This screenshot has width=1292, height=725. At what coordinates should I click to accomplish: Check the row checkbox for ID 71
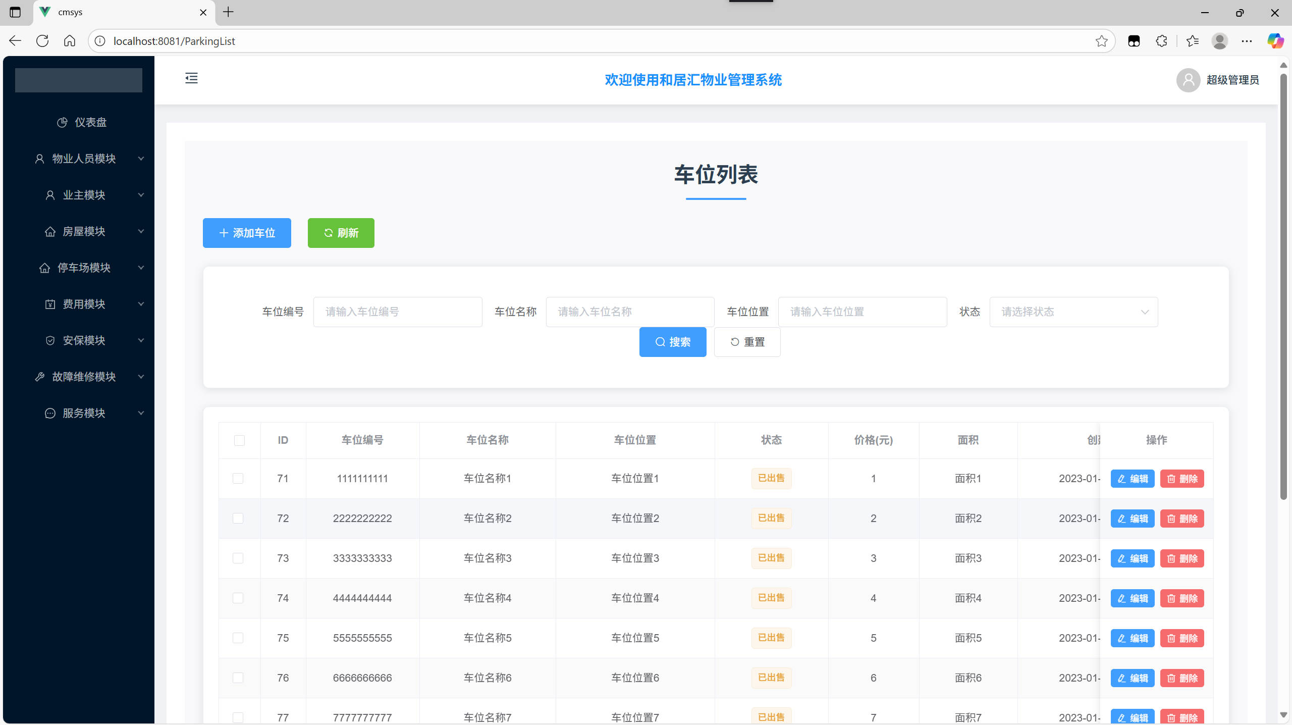click(238, 478)
